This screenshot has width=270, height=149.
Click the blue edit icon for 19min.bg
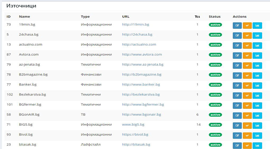237,25
